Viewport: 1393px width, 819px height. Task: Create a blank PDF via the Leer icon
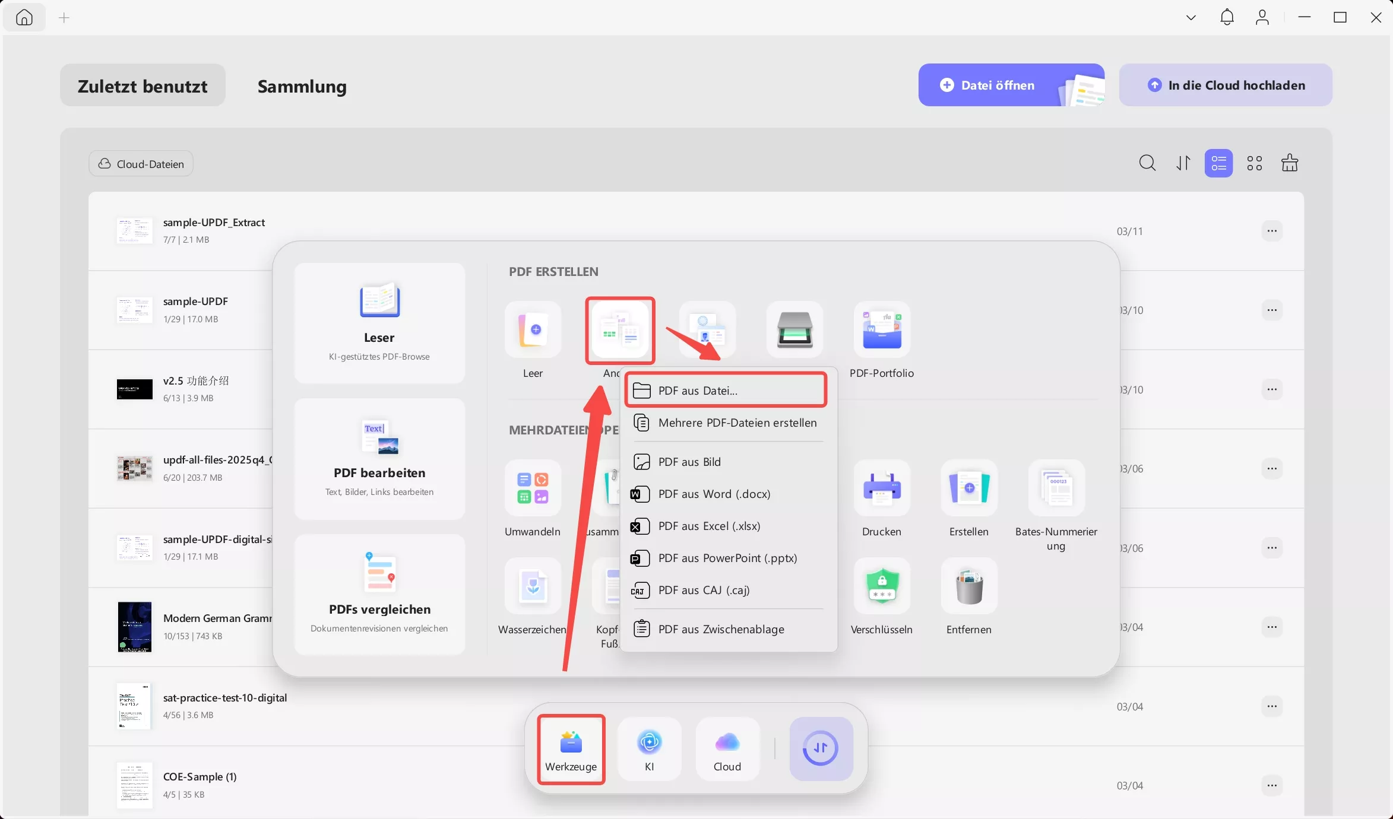pos(532,330)
